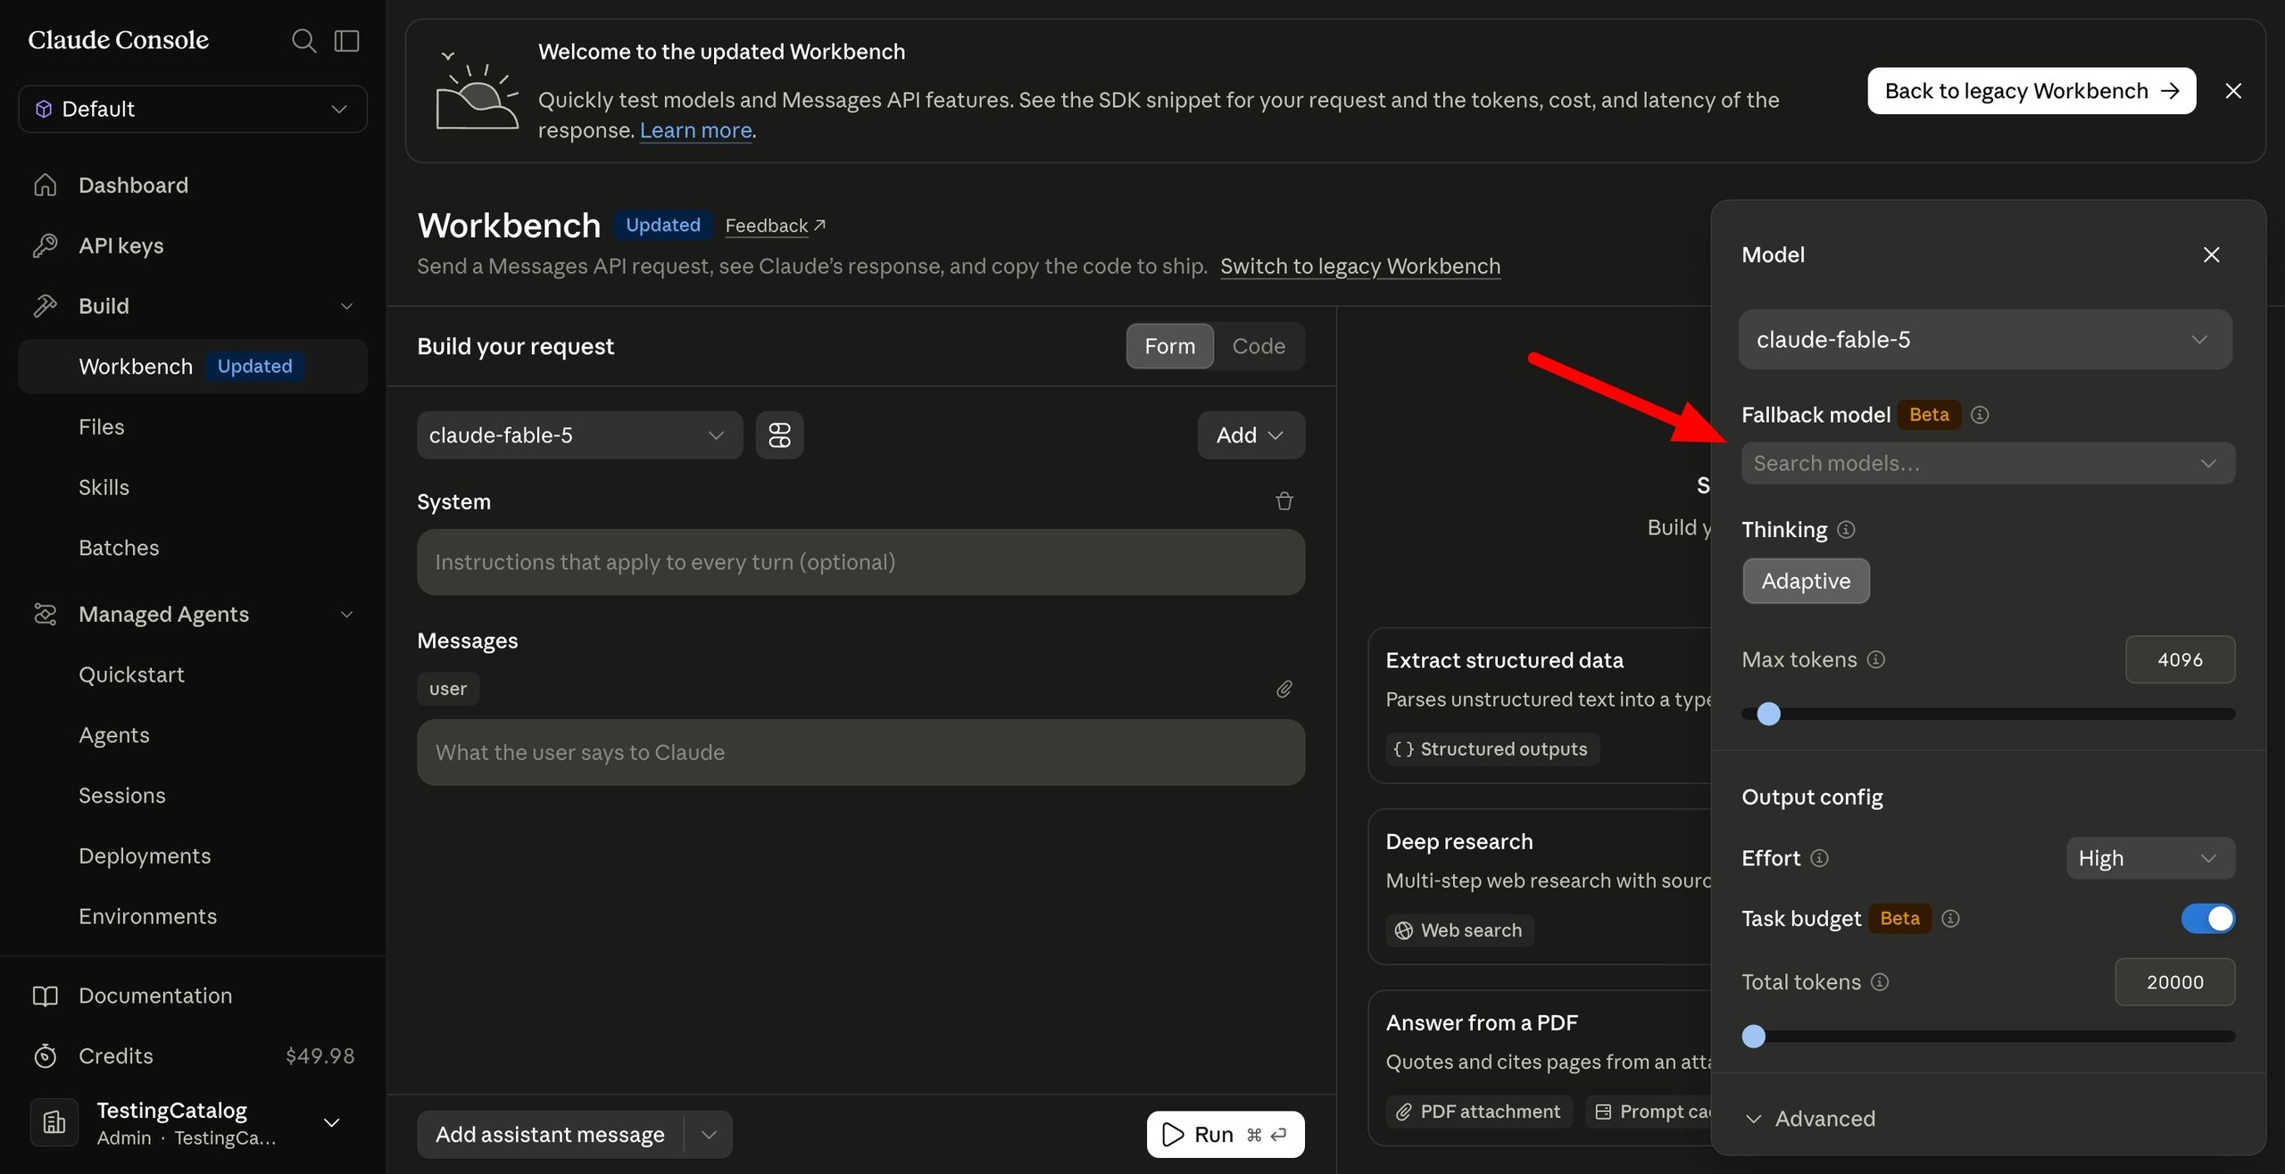2285x1174 pixels.
Task: Open the Default workspace dropdown
Action: coord(193,109)
